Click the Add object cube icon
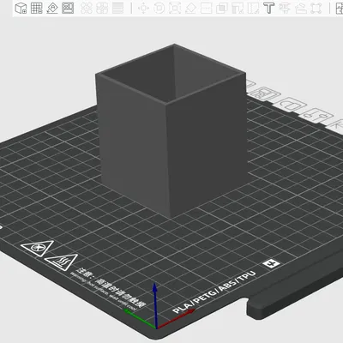343x343 pixels. [21, 8]
